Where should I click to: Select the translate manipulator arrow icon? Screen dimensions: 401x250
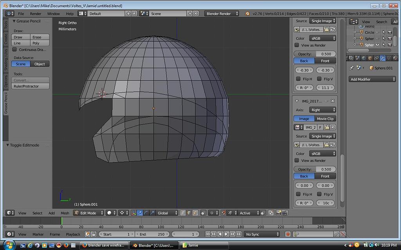click(140, 213)
